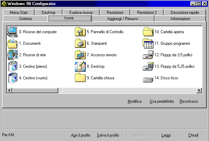Switch to the Aggiungi / Rimuovi tab

click(123, 19)
